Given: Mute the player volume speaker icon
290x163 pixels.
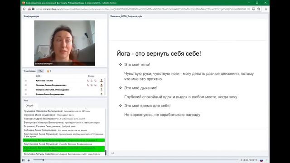Looking at the screenshot, I should click(29, 160).
